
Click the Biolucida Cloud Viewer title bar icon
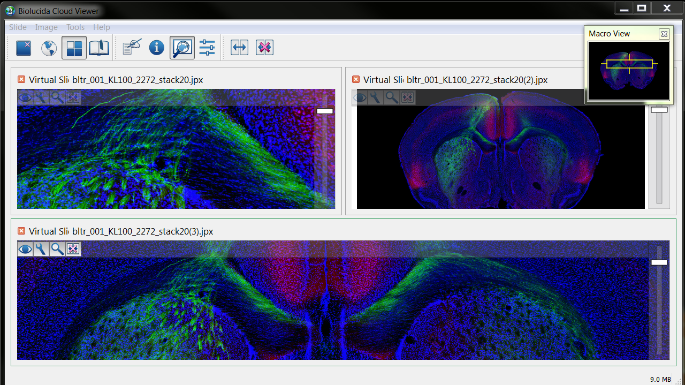coord(10,11)
